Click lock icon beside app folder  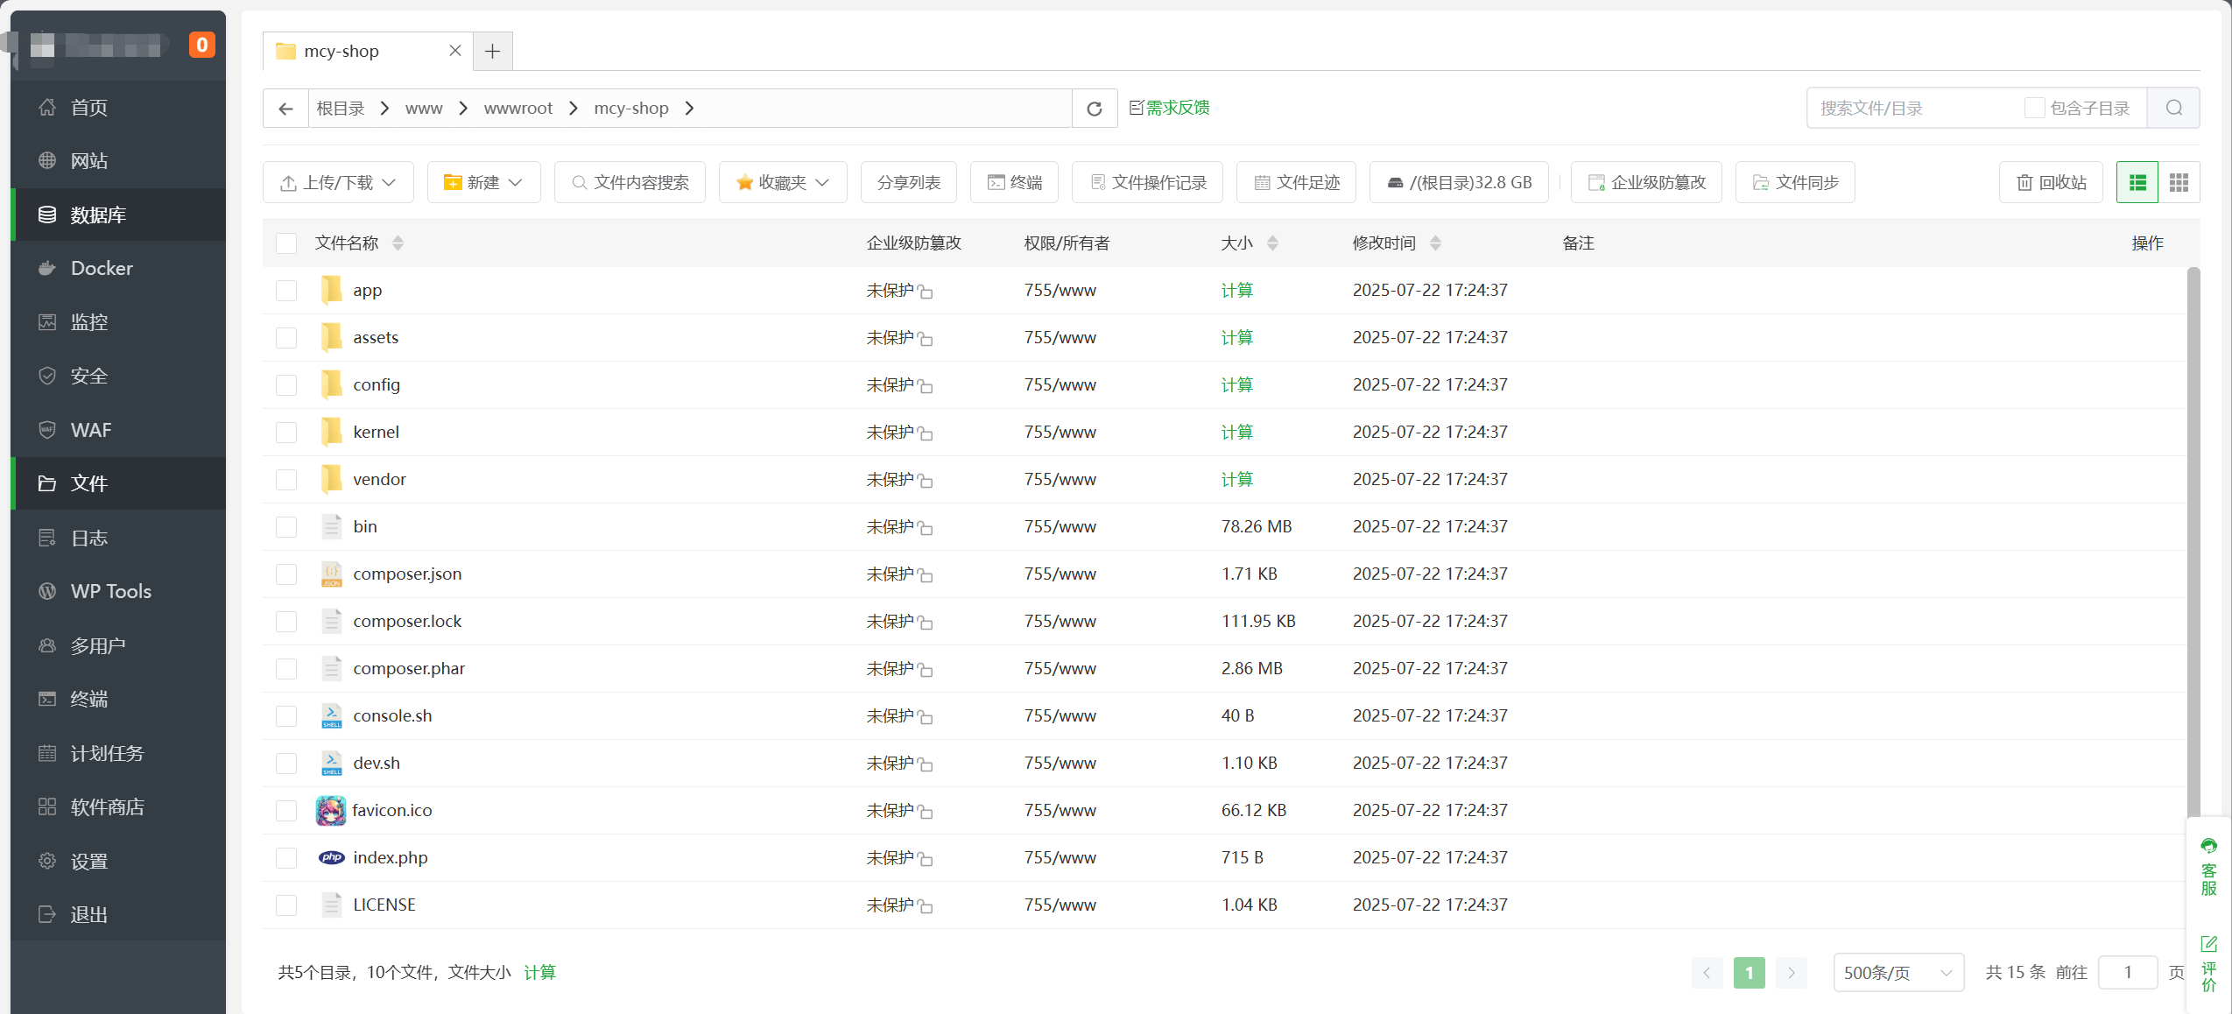[926, 292]
